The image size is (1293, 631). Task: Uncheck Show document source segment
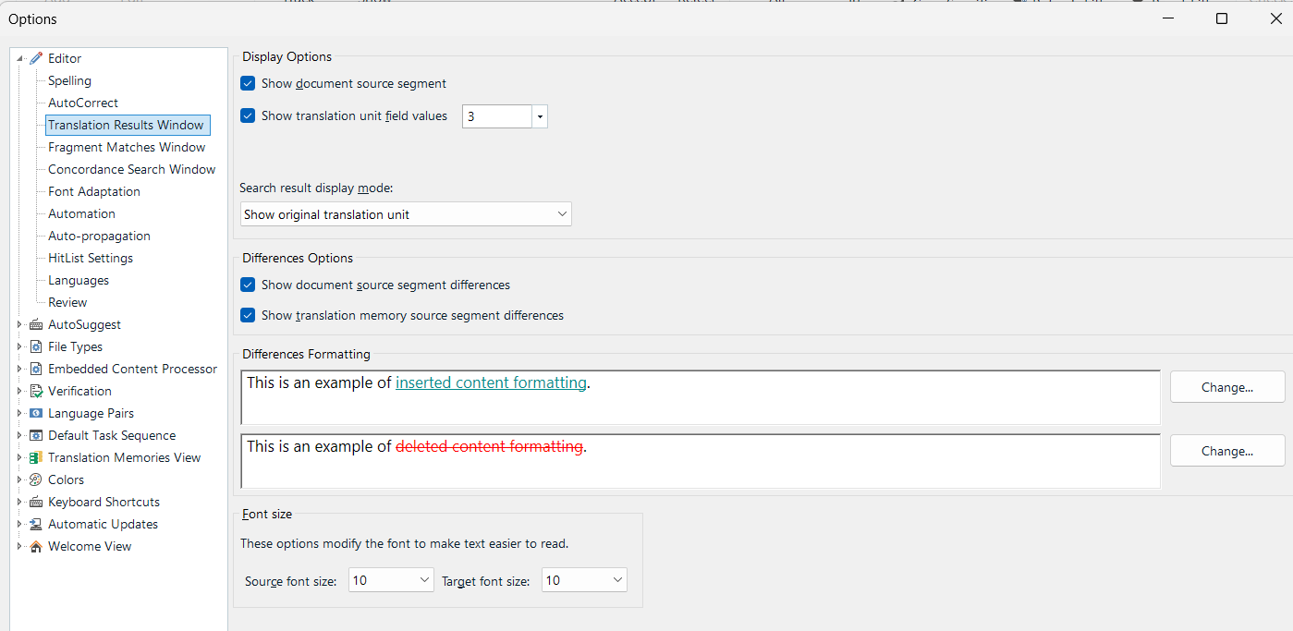point(248,83)
